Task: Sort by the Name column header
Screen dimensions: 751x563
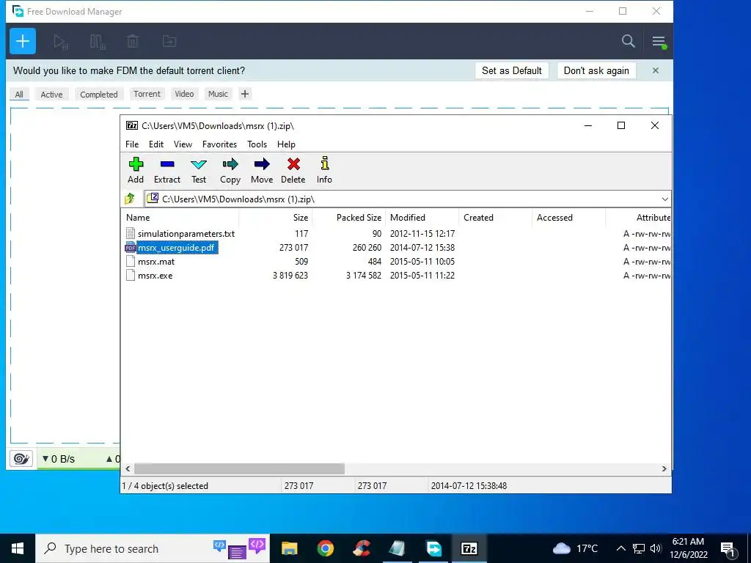Action: click(x=180, y=217)
